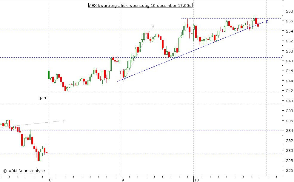
Task: Click the chart title AEX kwartiergrafiek woensdag 10 december
Action: [141, 5]
